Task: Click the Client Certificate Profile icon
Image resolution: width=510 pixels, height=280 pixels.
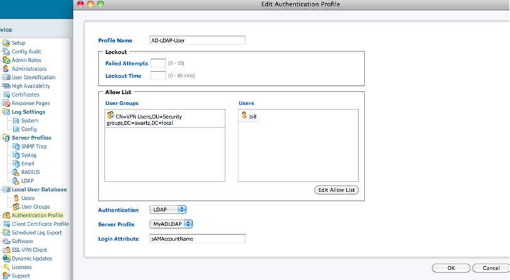Action: click(x=6, y=224)
